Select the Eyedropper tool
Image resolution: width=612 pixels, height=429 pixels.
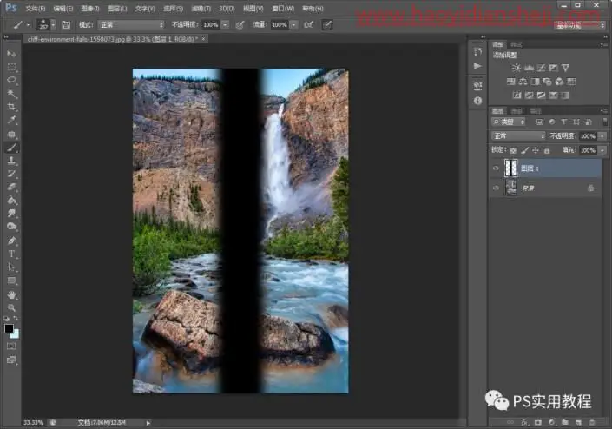(x=11, y=120)
